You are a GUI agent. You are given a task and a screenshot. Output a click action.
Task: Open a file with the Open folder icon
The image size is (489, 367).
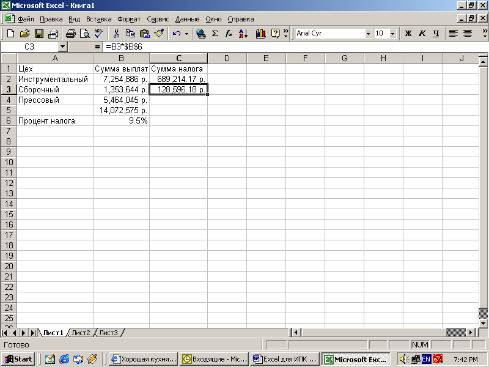click(x=24, y=34)
